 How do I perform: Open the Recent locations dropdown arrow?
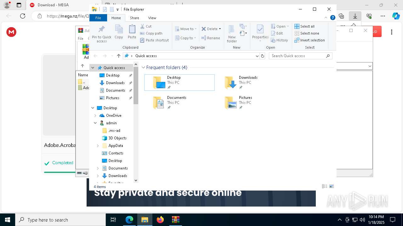tap(112, 56)
